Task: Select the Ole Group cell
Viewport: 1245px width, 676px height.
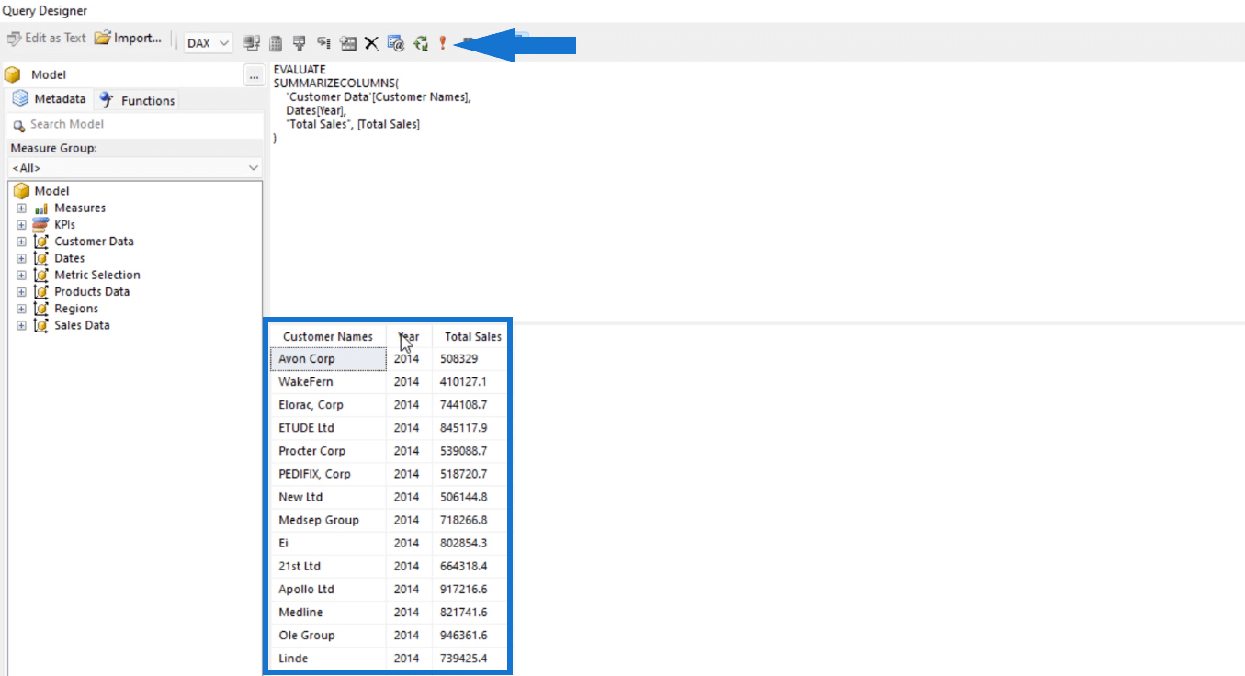Action: pos(328,636)
